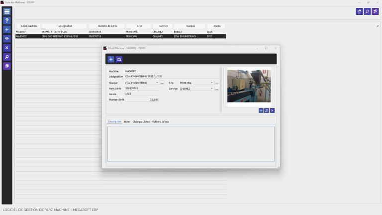
Task: Zoom photo using magnifier icon under image
Action: (267, 110)
